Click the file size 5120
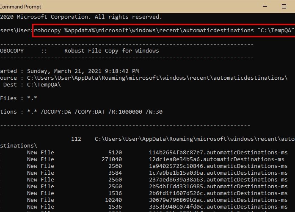The height and width of the screenshot is (212, 295). coord(115,153)
